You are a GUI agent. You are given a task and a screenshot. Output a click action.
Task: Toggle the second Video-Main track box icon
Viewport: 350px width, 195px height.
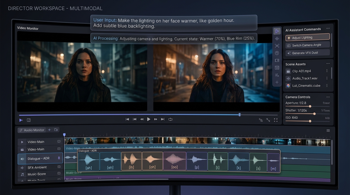(x=59, y=149)
